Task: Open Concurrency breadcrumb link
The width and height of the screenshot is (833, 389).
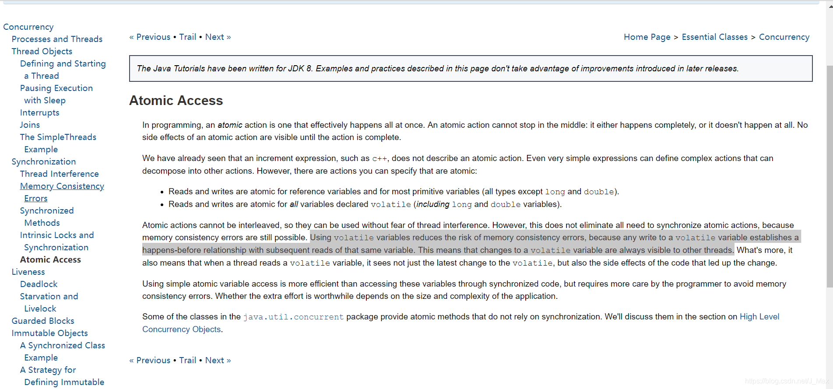Action: (x=784, y=37)
